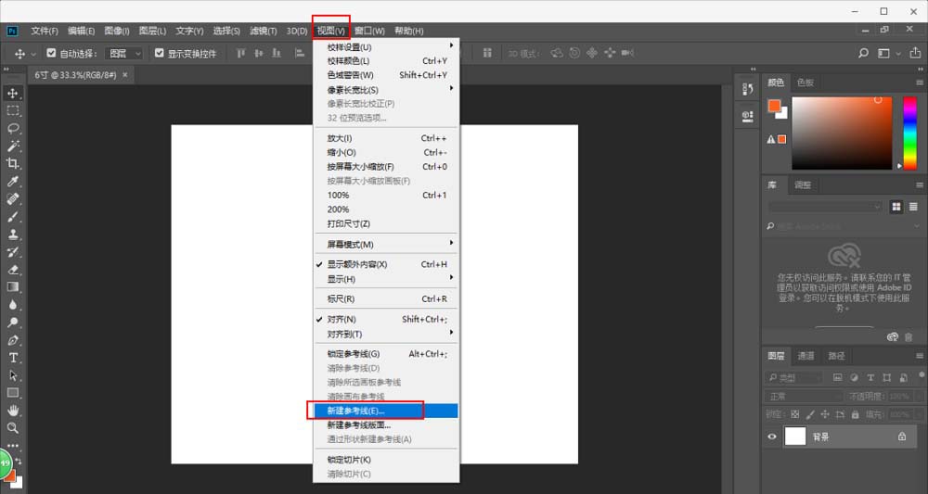928x494 pixels.
Task: Close the 6寸 document tab
Action: pyautogui.click(x=125, y=75)
